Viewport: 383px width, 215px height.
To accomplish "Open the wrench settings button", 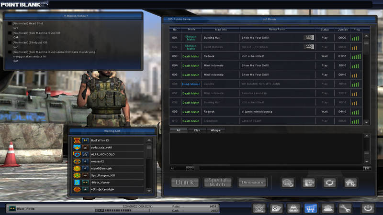I will [345, 208].
